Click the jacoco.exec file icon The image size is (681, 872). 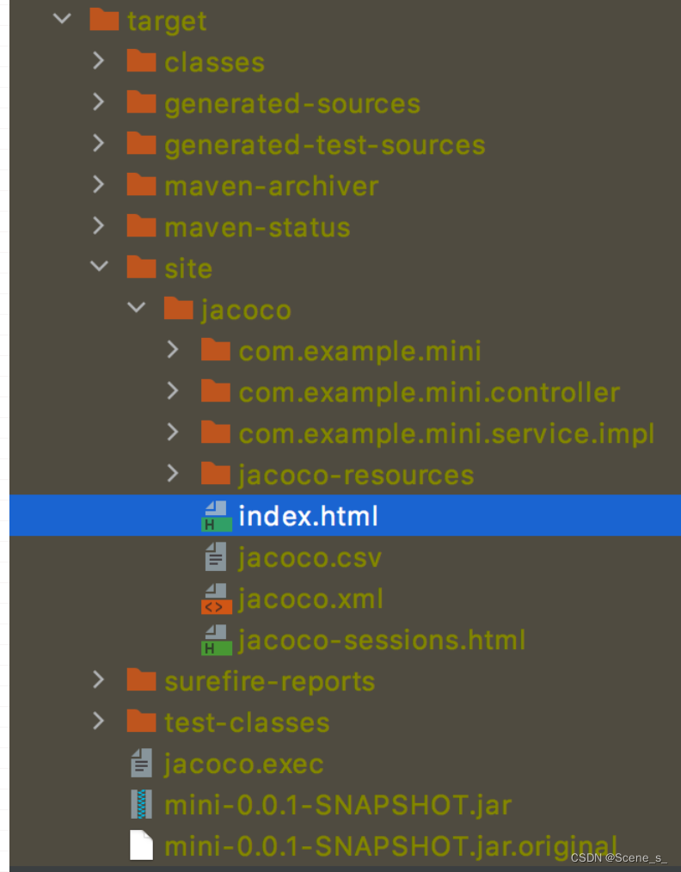click(141, 763)
